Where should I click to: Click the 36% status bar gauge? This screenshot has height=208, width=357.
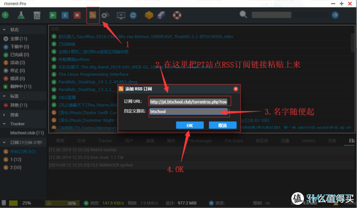(x=62, y=203)
